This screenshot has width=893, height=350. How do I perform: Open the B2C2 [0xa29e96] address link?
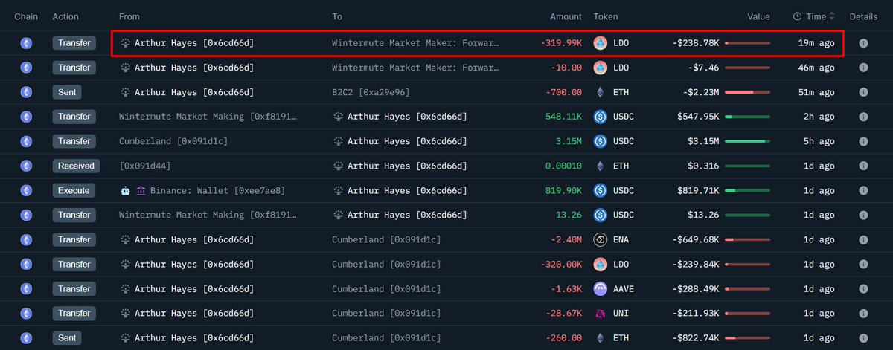click(x=371, y=92)
